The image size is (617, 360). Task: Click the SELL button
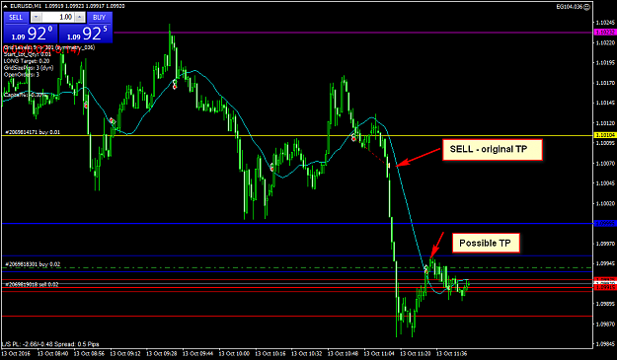coord(16,18)
